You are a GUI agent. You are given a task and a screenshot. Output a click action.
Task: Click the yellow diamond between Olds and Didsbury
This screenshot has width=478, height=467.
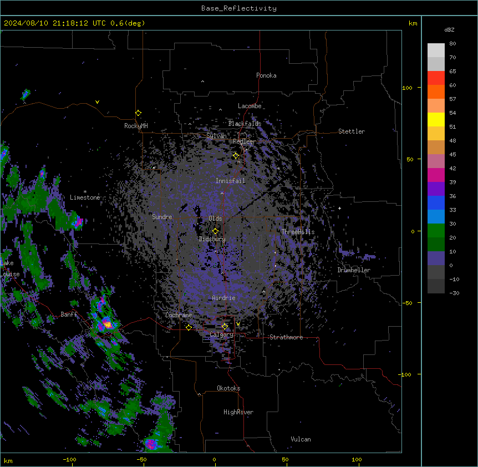click(215, 231)
